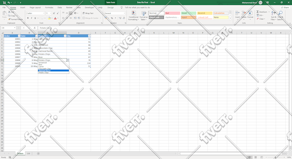Expand the Name Box dropdown
Screen dimensions: 292x159
pos(15,28)
